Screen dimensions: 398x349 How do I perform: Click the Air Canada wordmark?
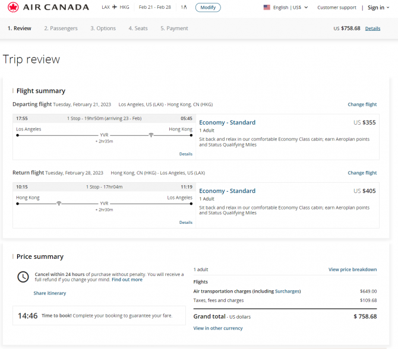[56, 7]
